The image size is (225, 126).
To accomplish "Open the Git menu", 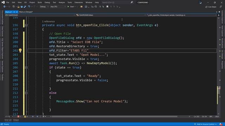I will pos(25,2).
